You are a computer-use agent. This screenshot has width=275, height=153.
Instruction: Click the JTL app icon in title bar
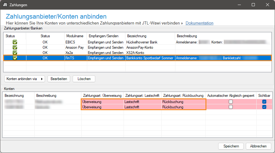click(5, 5)
